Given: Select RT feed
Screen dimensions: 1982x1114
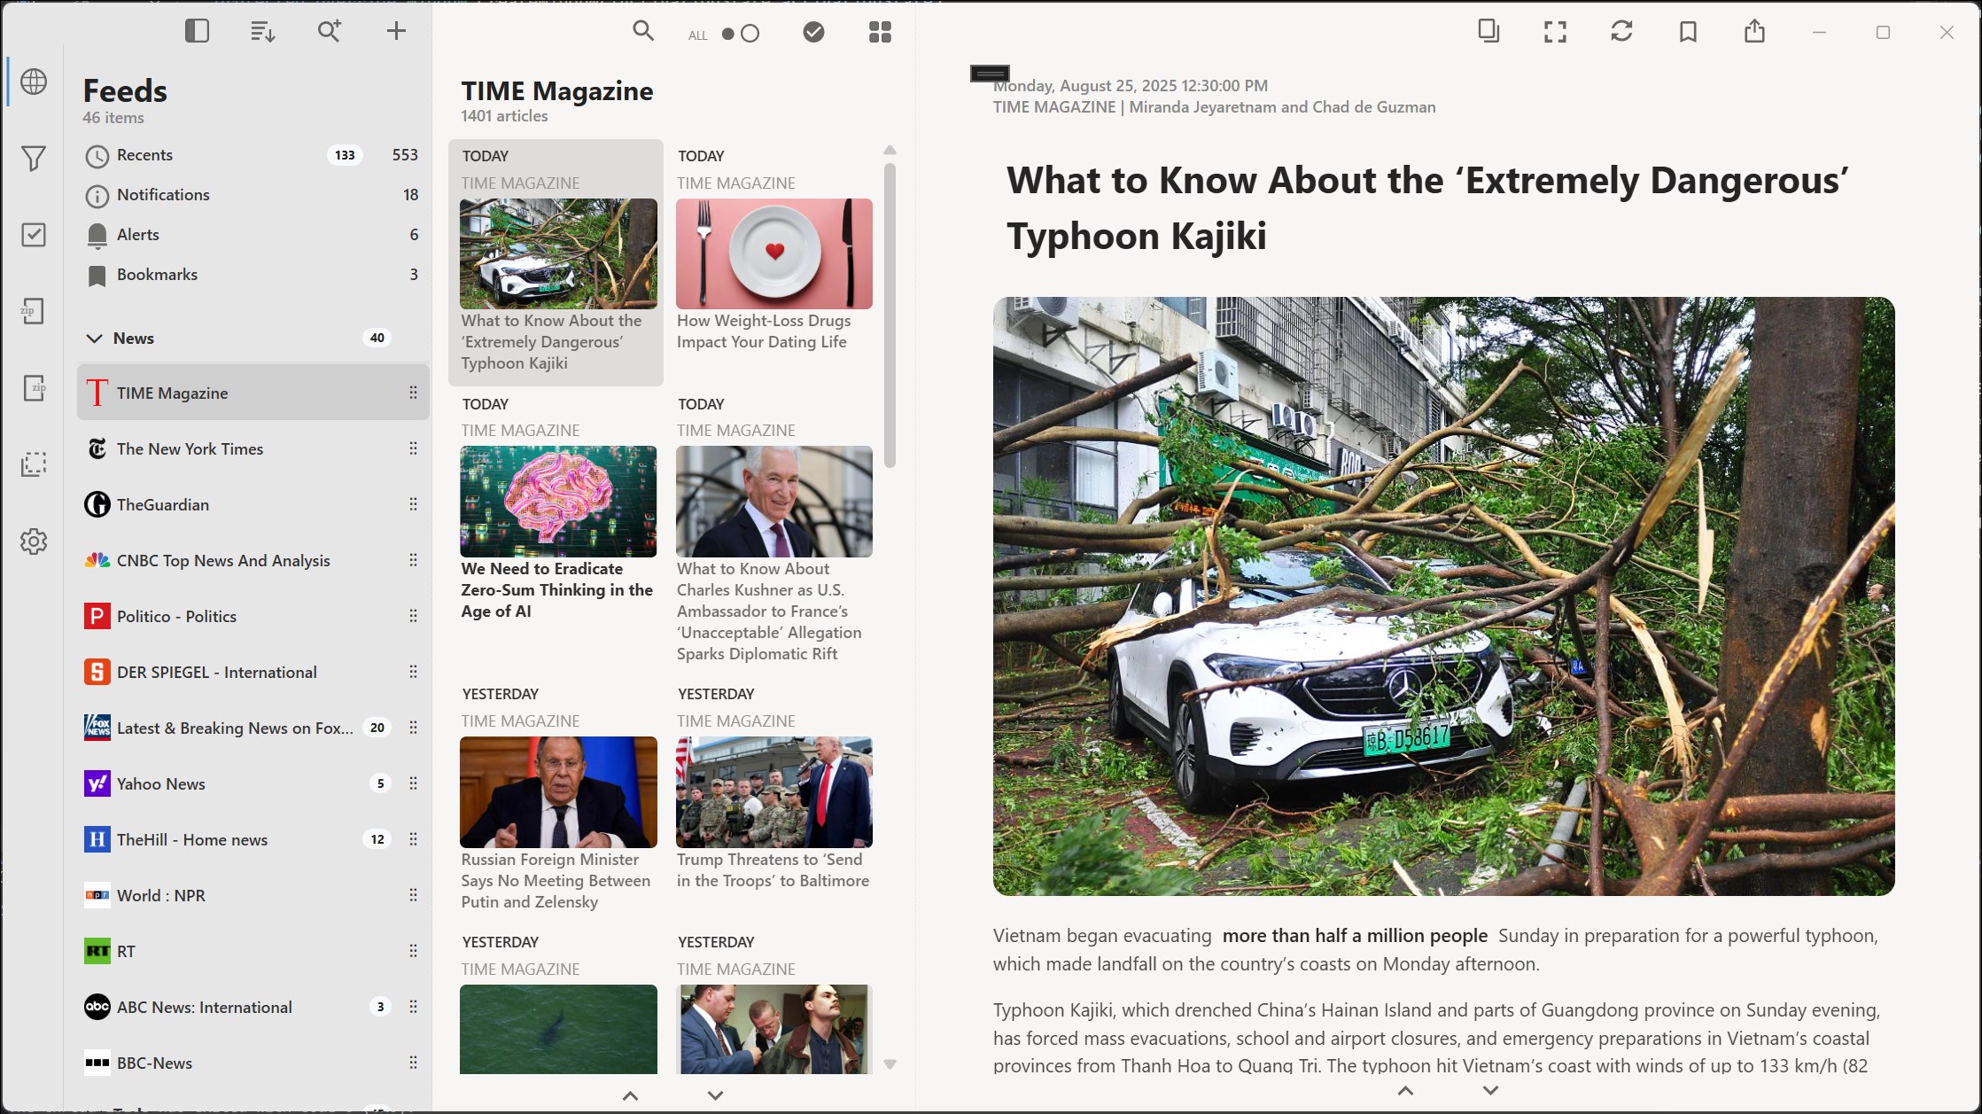Looking at the screenshot, I should [253, 951].
